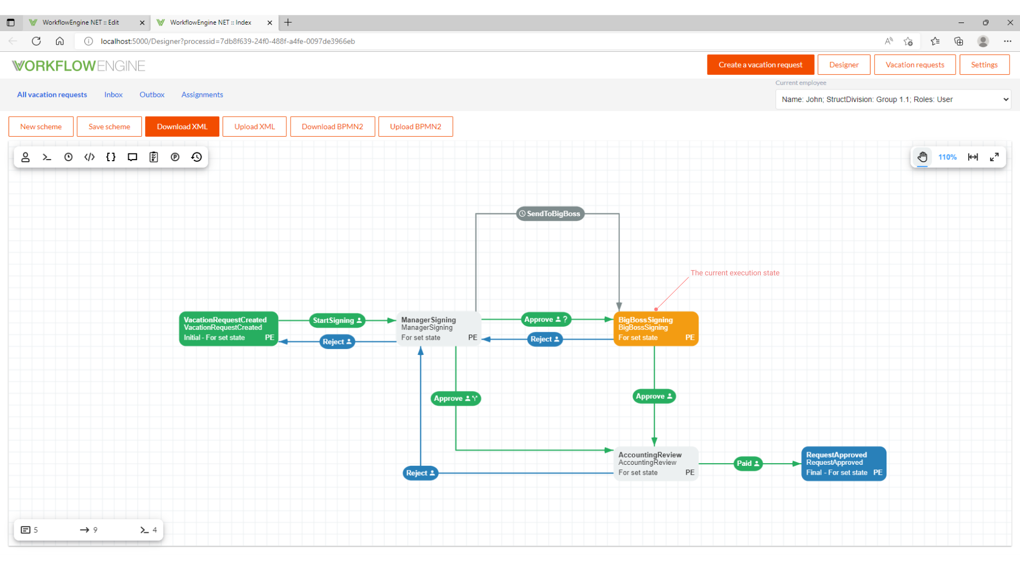Expand the designer to fullscreen
Image resolution: width=1020 pixels, height=570 pixels.
(994, 157)
